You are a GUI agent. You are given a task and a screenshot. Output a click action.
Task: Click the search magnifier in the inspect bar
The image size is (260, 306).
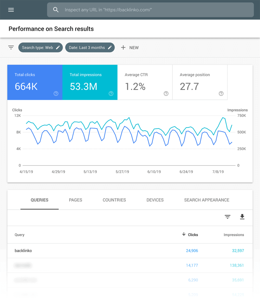point(56,10)
